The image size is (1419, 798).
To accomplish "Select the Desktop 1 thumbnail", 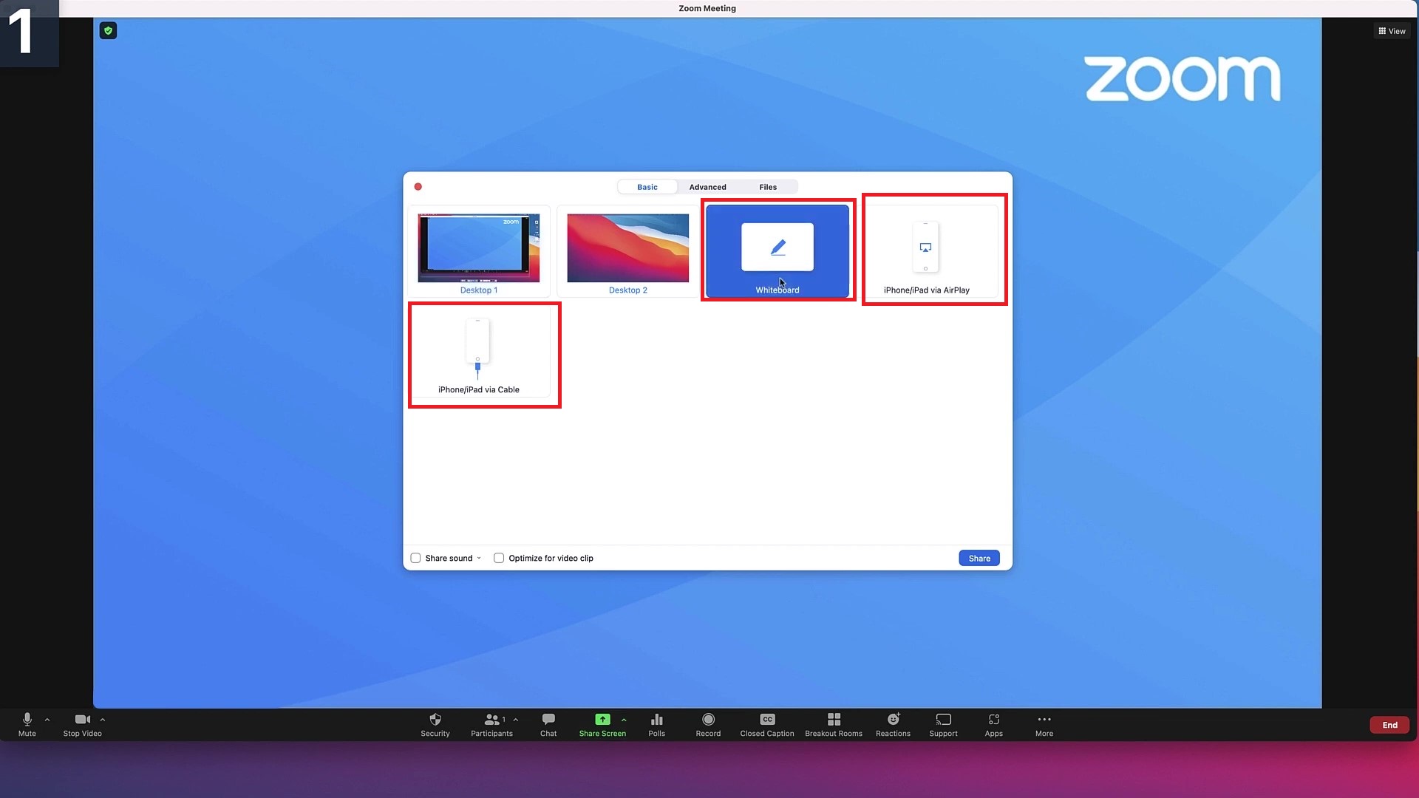I will [479, 251].
